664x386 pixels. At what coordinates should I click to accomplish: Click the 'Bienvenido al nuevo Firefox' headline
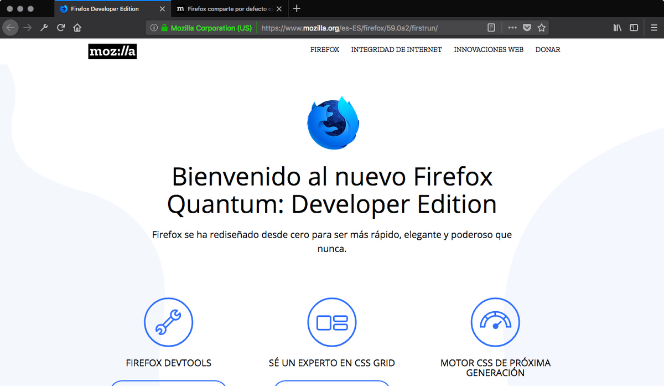[x=332, y=191]
